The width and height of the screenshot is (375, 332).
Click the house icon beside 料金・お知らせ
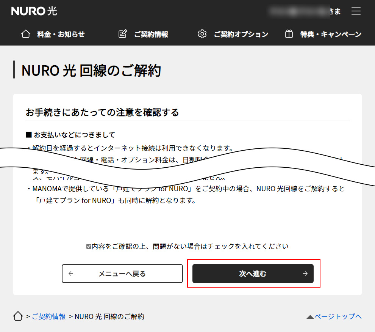(x=26, y=34)
